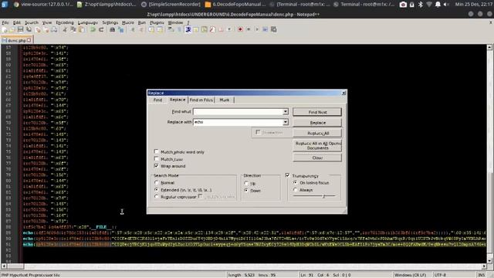The height and width of the screenshot is (278, 494).
Task: Click the Replace toolbar icon
Action: coord(120,29)
